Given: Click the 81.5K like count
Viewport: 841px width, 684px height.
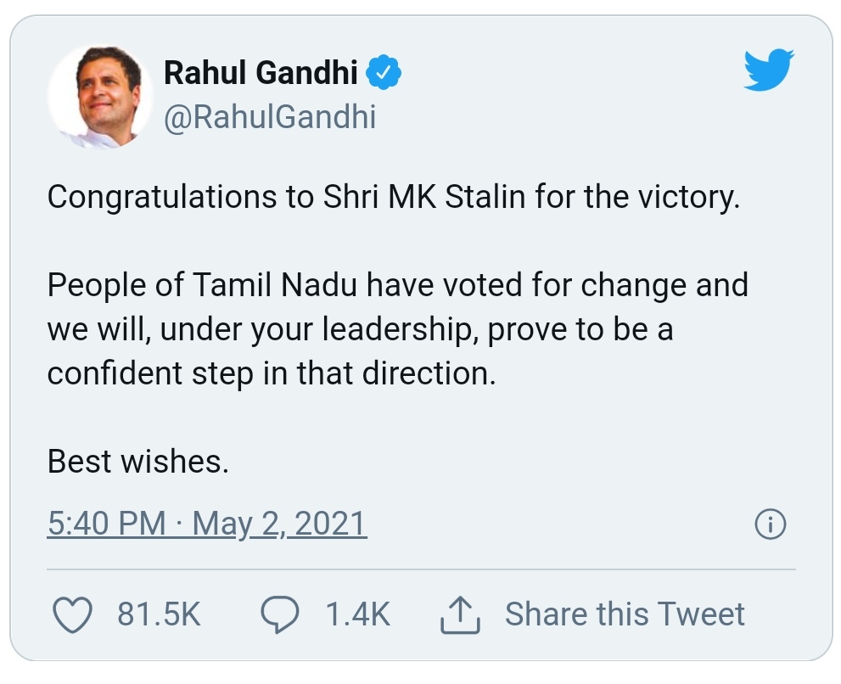Looking at the screenshot, I should click(159, 614).
